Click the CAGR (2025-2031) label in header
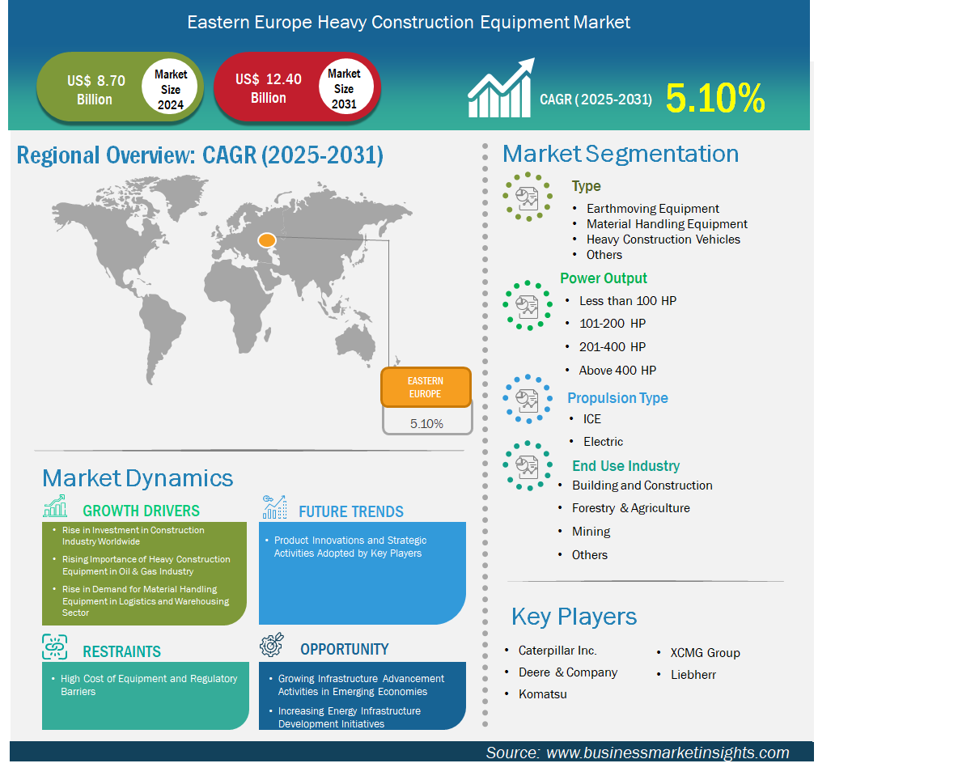958x776 pixels. point(596,100)
